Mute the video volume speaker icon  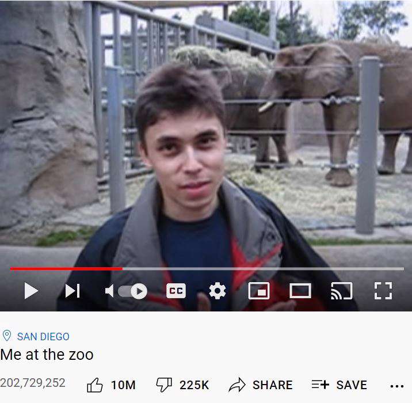tap(109, 291)
